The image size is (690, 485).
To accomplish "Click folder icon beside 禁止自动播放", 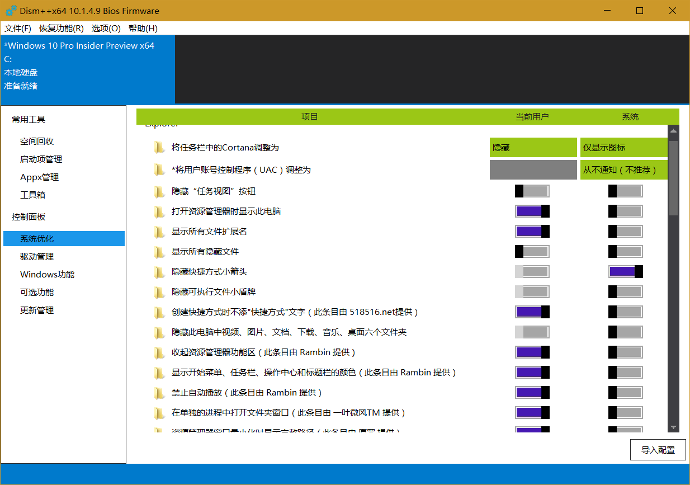I will tap(159, 393).
